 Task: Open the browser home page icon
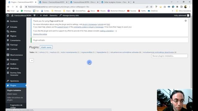tap(21, 7)
